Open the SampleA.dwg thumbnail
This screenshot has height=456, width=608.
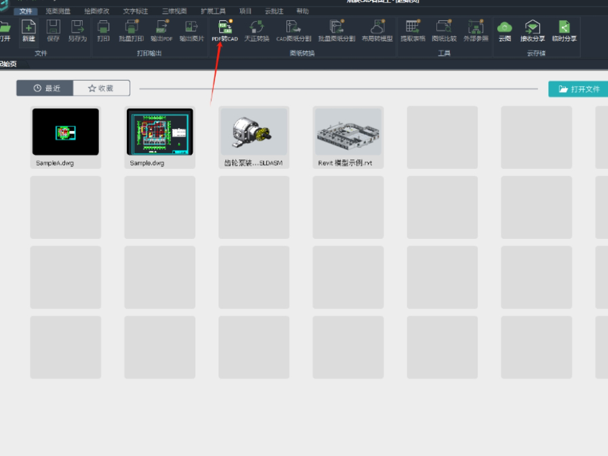(66, 132)
